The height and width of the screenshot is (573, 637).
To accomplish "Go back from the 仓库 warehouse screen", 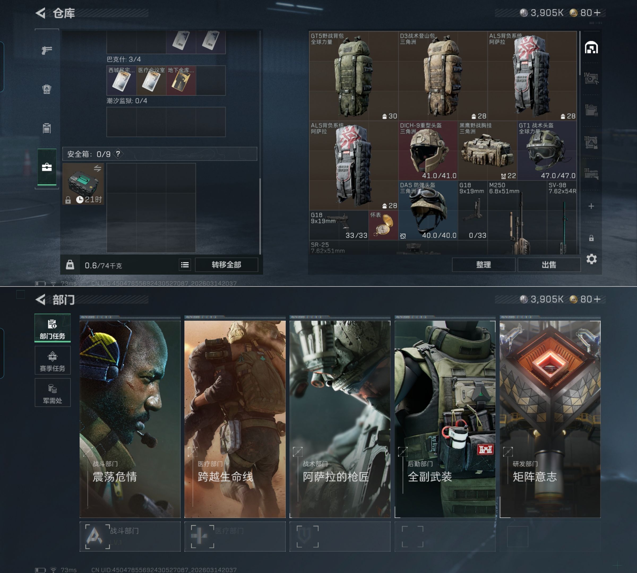I will pyautogui.click(x=41, y=13).
